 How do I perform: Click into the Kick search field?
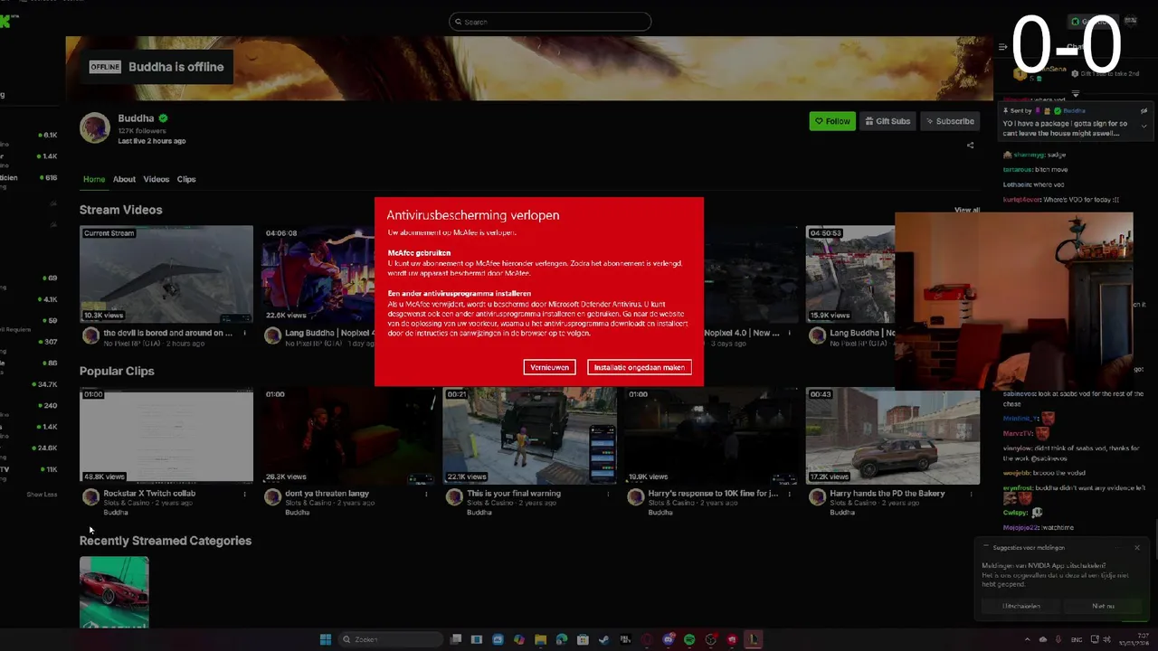pos(550,22)
